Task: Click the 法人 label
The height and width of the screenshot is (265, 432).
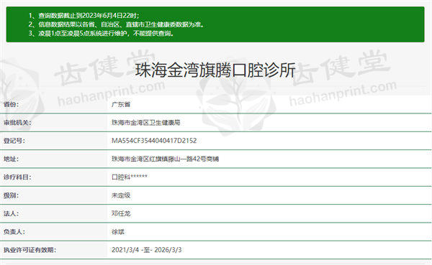Action: coord(11,213)
